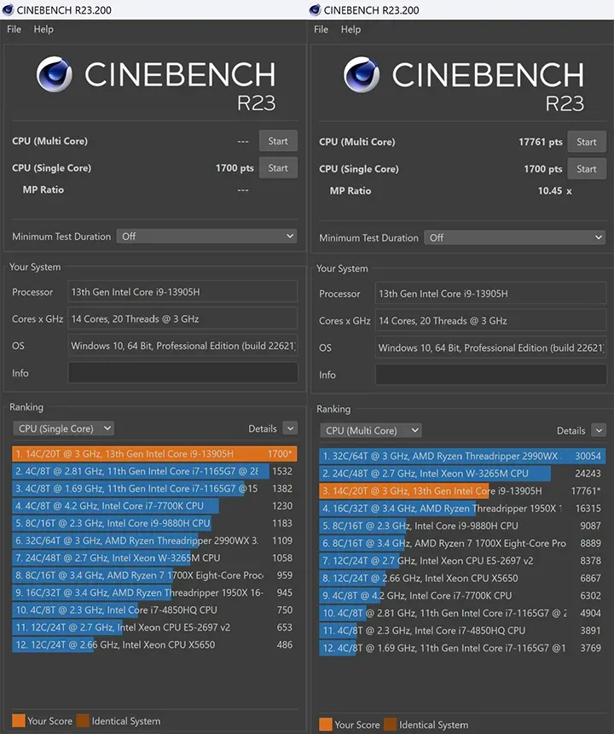Viewport: 614px width, 734px height.
Task: Click the Cinebench R23 logo in right window
Action: 463,84
